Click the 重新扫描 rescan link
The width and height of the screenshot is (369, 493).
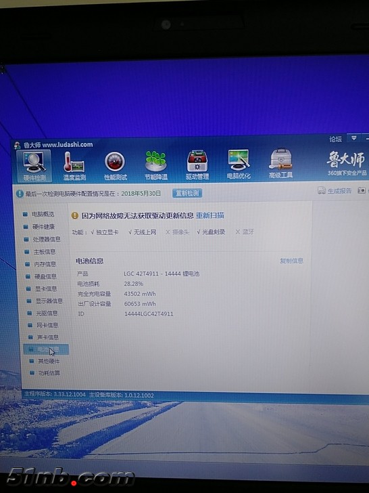point(210,215)
